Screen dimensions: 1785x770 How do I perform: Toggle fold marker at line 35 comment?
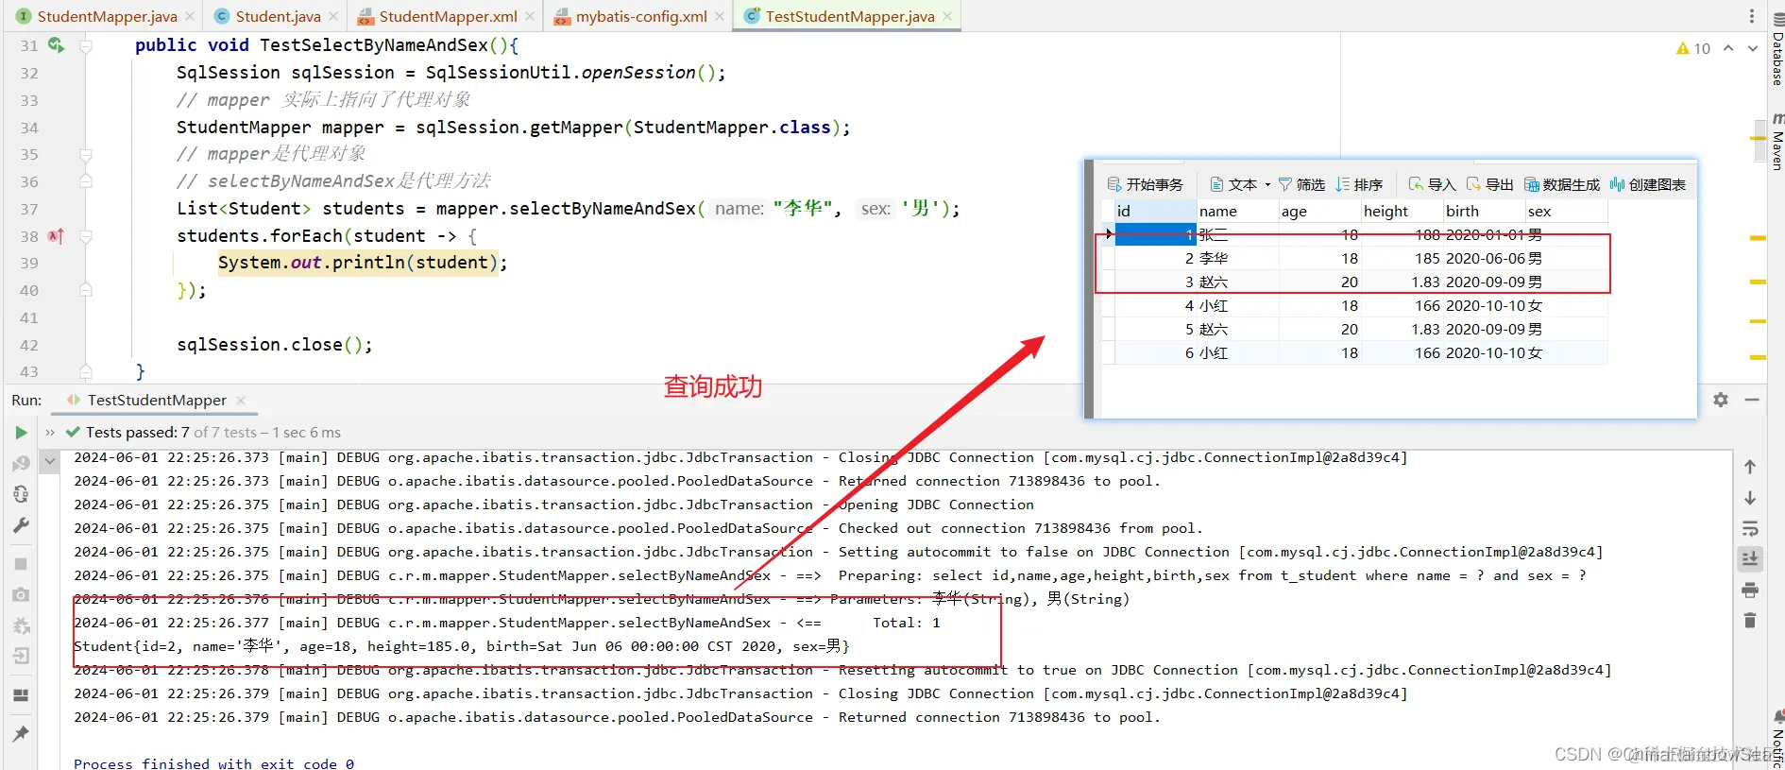click(x=86, y=154)
